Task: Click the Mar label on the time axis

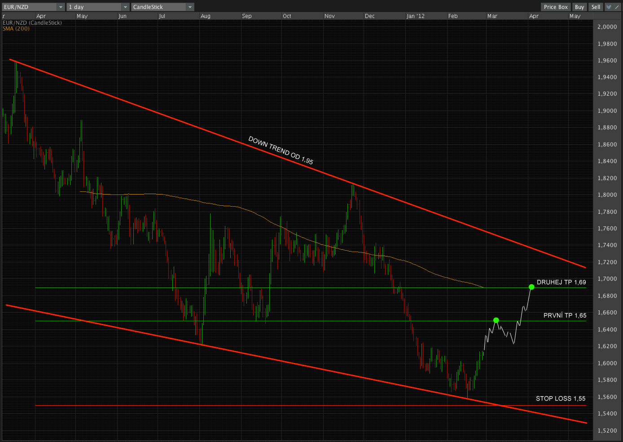Action: [x=492, y=16]
